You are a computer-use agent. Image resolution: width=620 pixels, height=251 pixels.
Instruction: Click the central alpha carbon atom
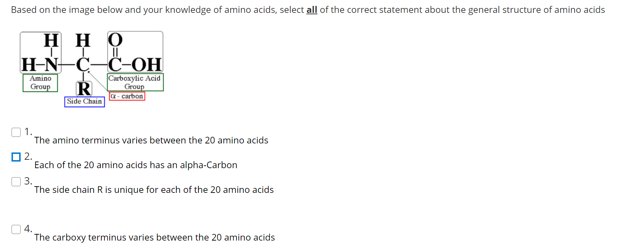(83, 64)
